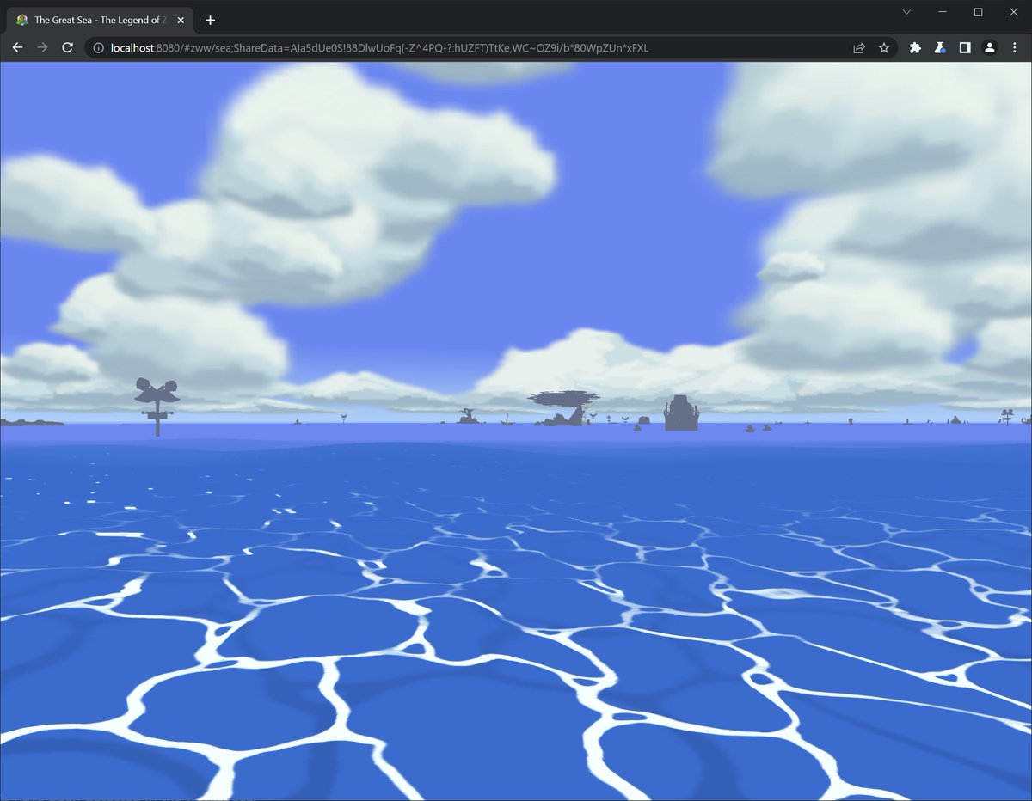The width and height of the screenshot is (1032, 801).
Task: Maximize the Chrome window
Action: pos(978,12)
